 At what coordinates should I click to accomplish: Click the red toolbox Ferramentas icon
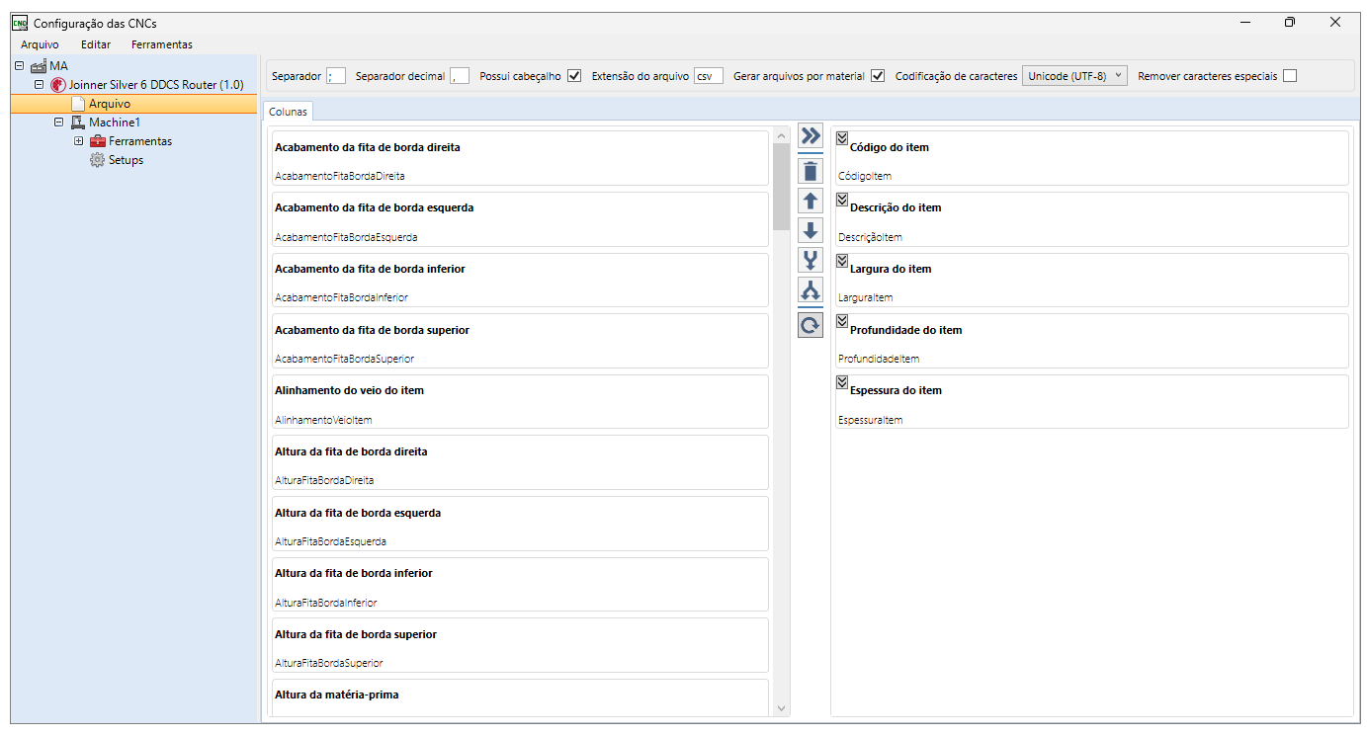(97, 141)
